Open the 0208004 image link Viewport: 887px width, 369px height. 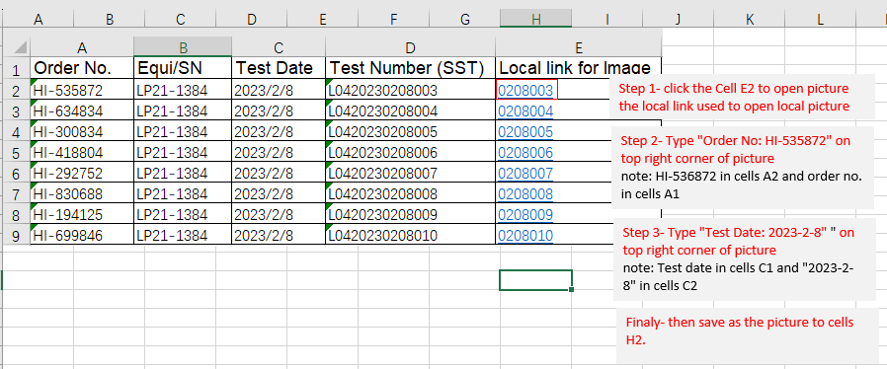(524, 111)
